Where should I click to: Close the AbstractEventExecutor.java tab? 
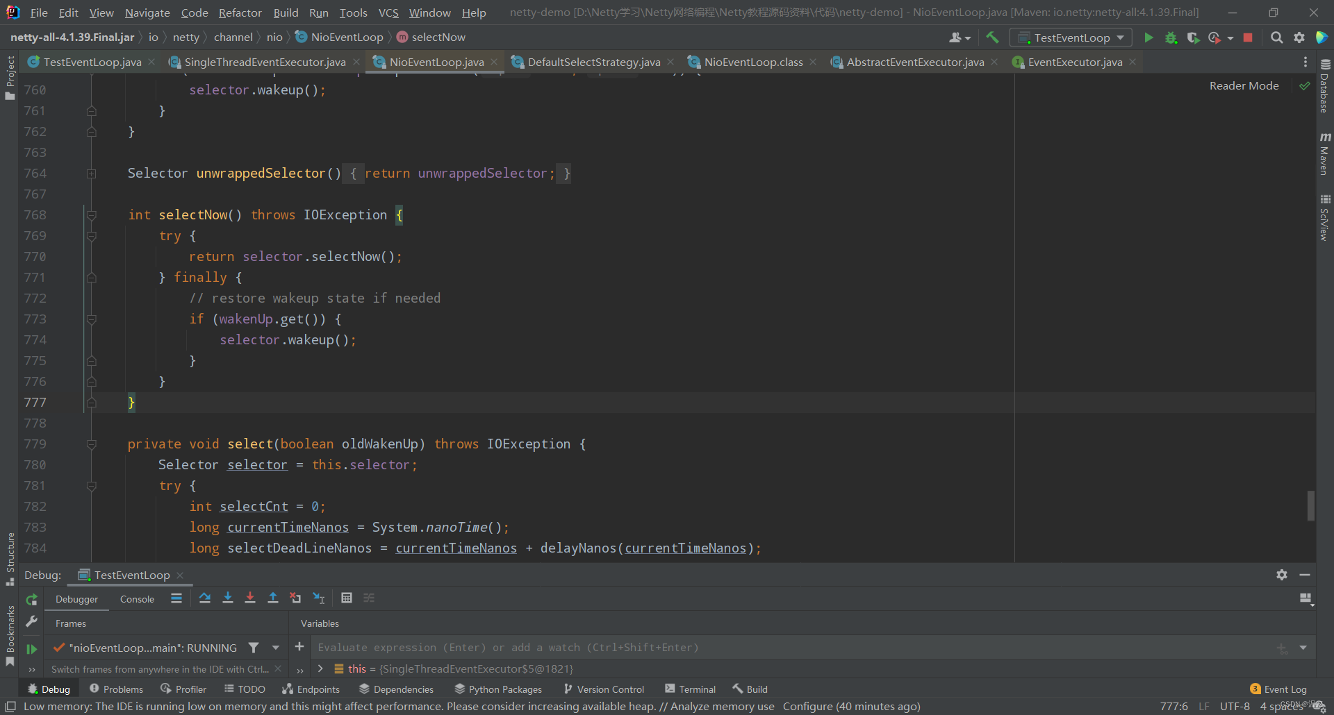tap(994, 62)
